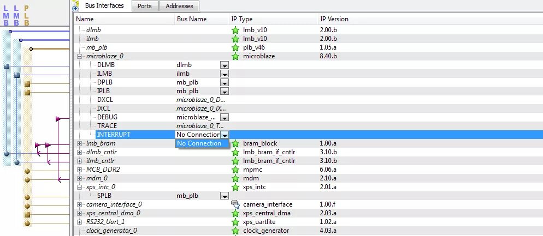
Task: Toggle the IPLB connection square on the PLB bus
Action: 27,92
